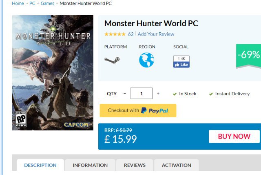The width and height of the screenshot is (261, 175).
Task: Click the In Stock checkmark icon
Action: coord(175,94)
